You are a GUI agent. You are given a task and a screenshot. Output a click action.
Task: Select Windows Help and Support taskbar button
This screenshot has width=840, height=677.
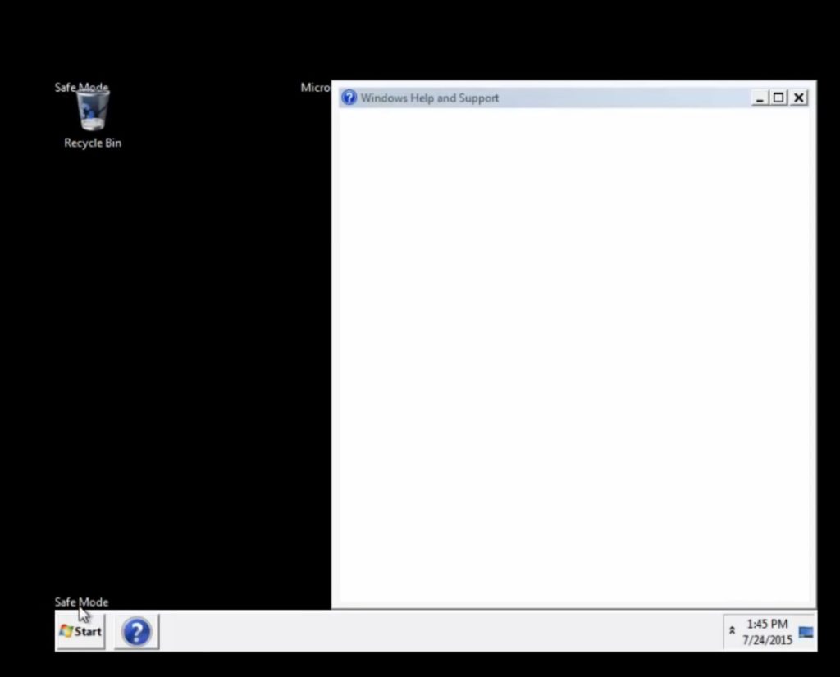(x=137, y=631)
